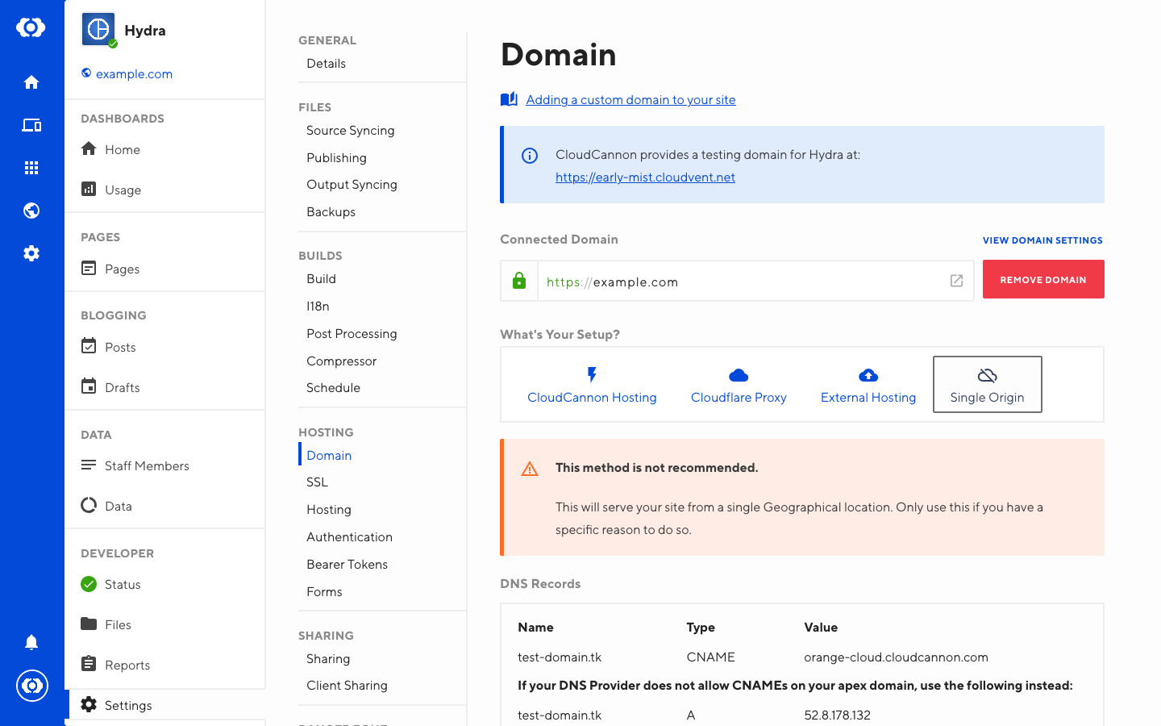Image resolution: width=1161 pixels, height=726 pixels.
Task: Open the account avatar icon
Action: click(32, 686)
